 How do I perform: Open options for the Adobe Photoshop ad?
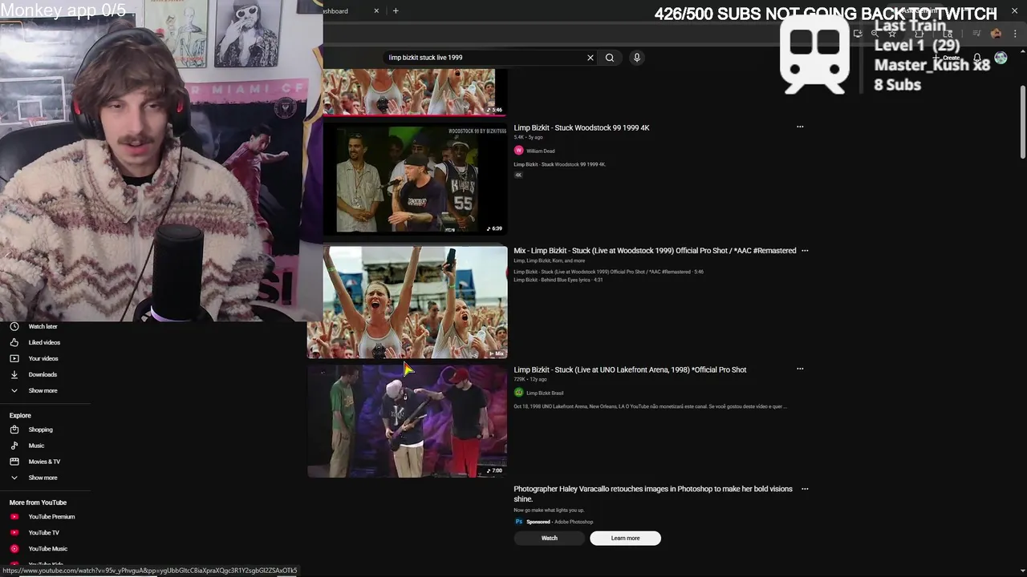pos(805,489)
